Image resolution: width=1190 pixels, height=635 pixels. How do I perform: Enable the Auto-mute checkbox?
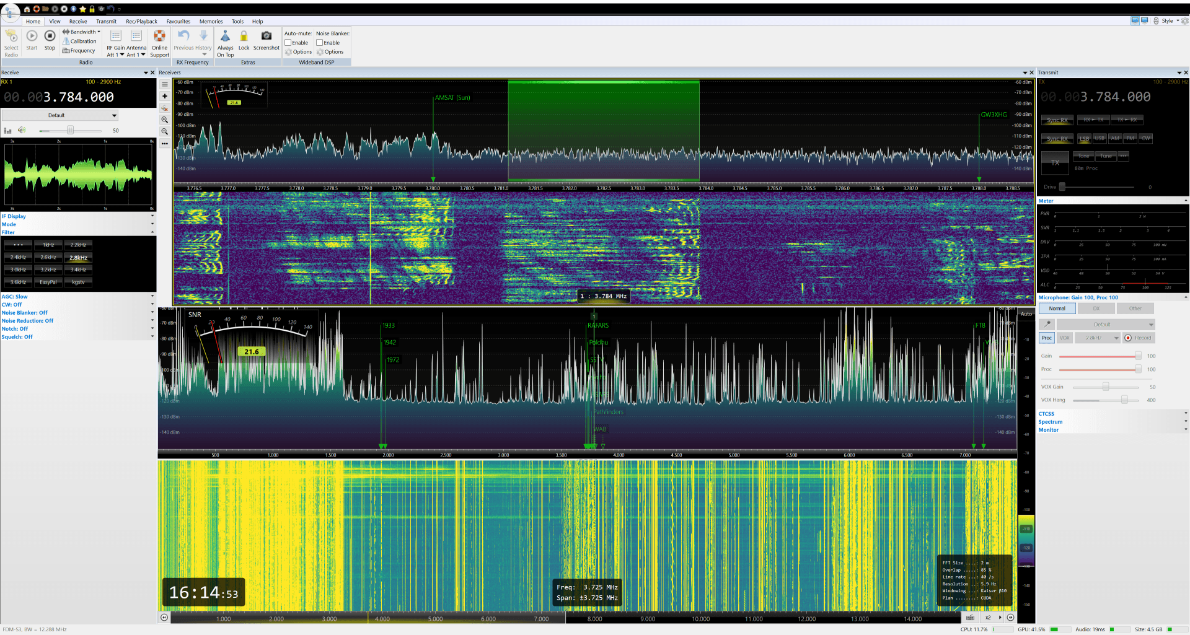click(x=288, y=43)
